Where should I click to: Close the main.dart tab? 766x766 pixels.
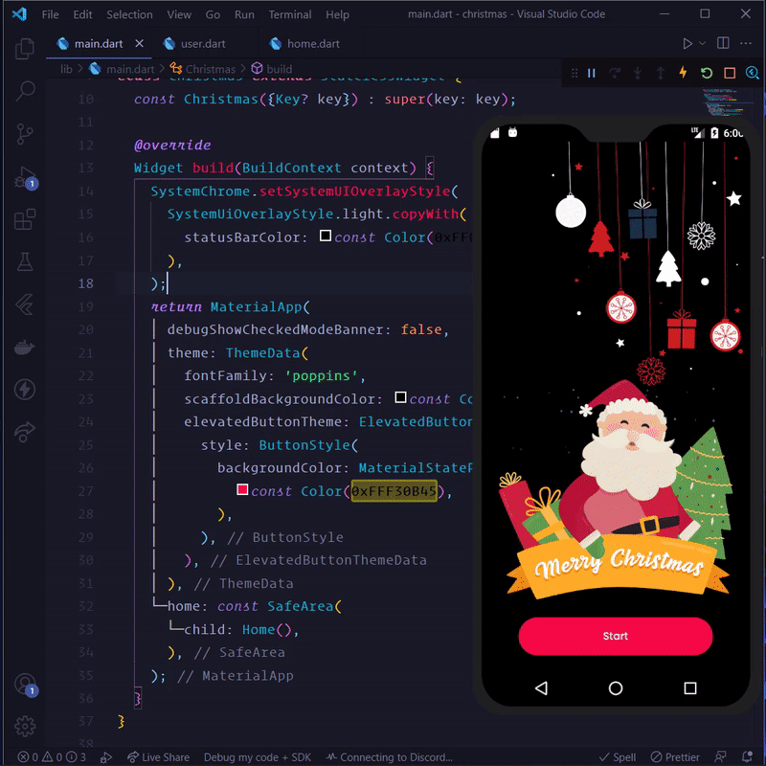click(139, 43)
